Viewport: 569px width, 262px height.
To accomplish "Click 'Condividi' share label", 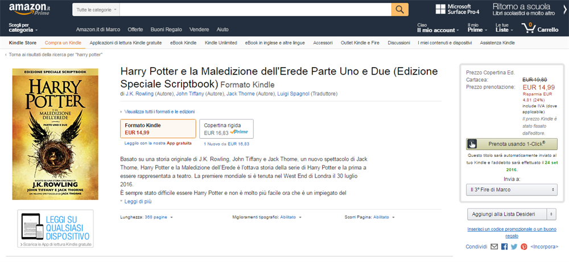I will pos(476,247).
